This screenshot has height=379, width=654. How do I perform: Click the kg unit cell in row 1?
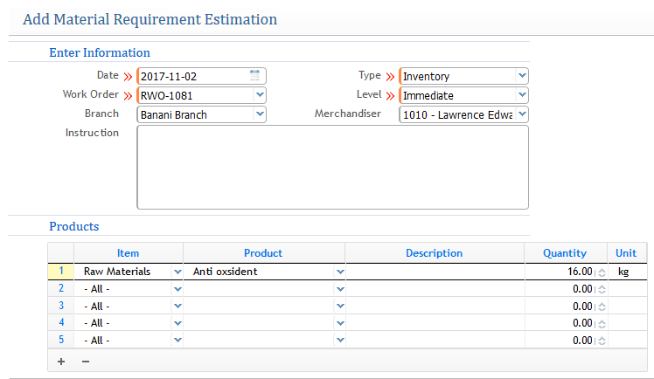[627, 272]
